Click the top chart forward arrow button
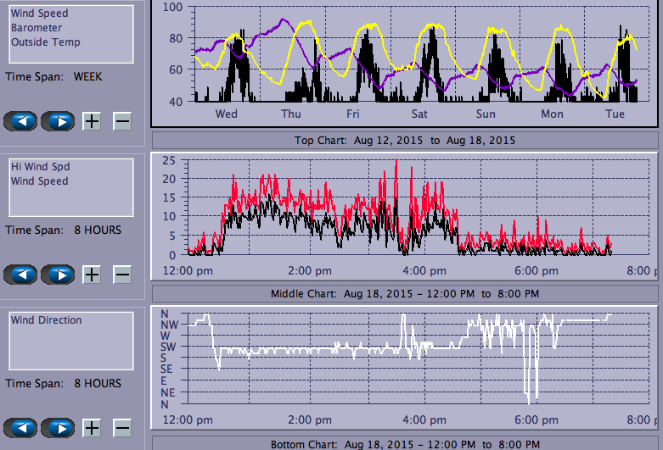The image size is (663, 450). coord(58,121)
